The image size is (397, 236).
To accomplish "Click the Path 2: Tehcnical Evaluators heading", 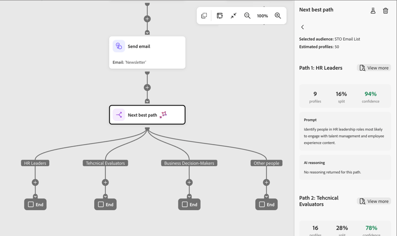I will [x=319, y=201].
